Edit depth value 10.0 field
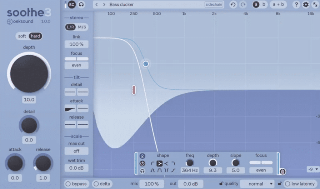The width and height of the screenshot is (320, 189). click(x=29, y=100)
